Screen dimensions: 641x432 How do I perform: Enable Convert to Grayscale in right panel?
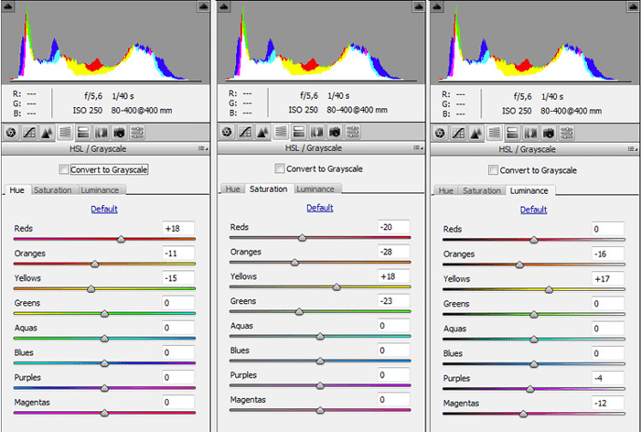(x=494, y=170)
